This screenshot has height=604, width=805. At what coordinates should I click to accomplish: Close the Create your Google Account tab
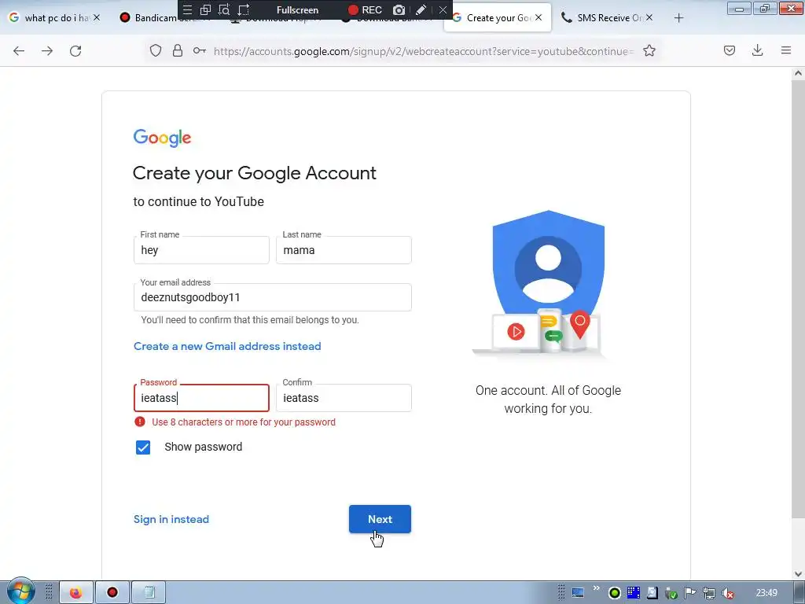pos(538,17)
